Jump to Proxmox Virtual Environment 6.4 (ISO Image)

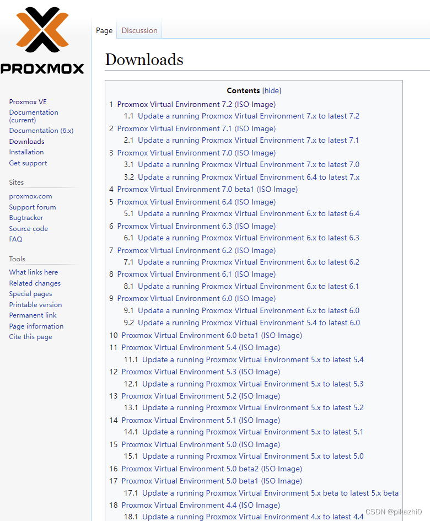coord(196,202)
